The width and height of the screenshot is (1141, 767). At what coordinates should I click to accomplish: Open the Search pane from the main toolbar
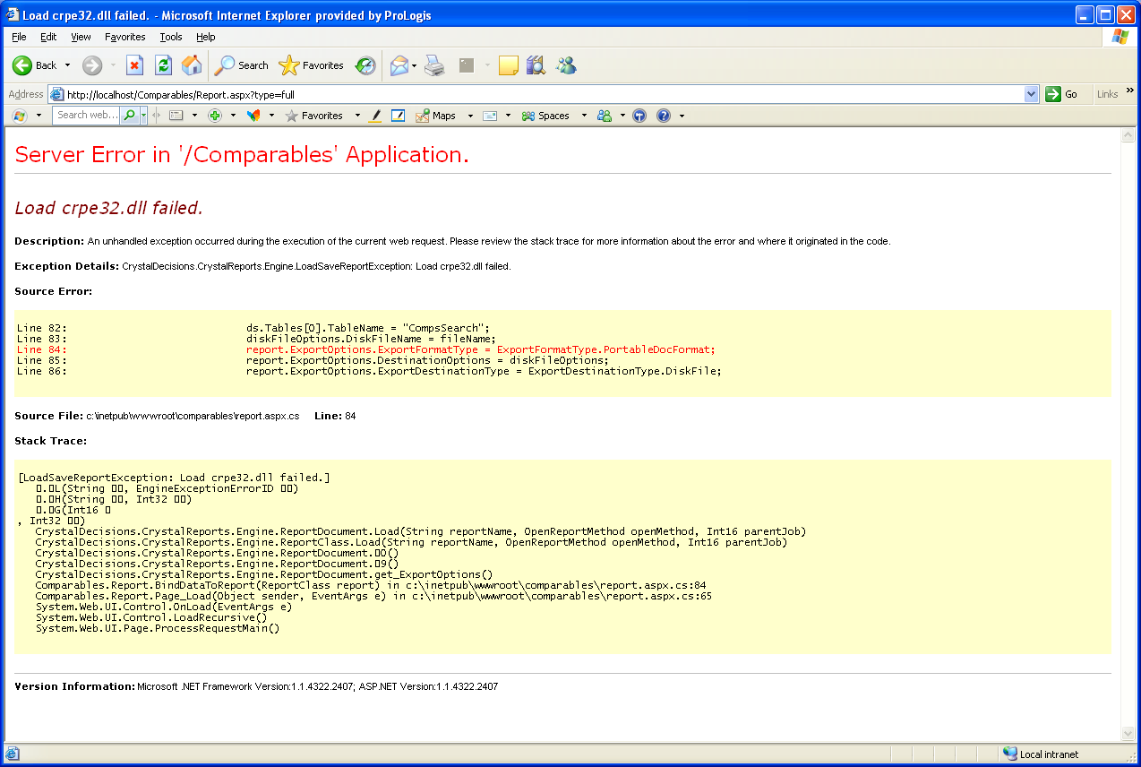242,65
